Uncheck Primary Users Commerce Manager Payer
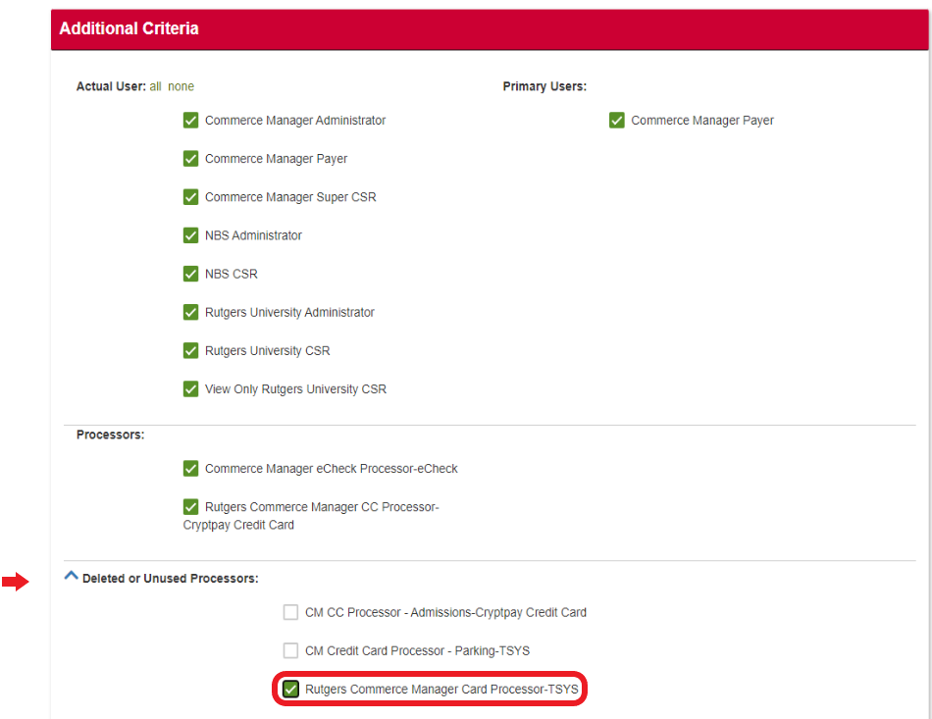This screenshot has height=719, width=932. tap(617, 121)
